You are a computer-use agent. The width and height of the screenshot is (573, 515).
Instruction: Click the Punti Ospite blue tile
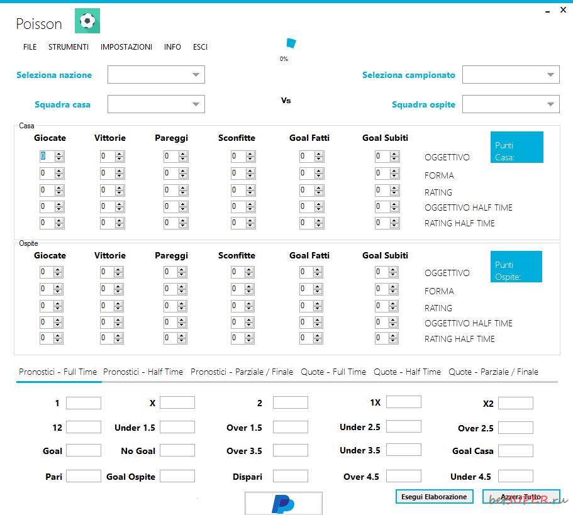click(x=516, y=267)
